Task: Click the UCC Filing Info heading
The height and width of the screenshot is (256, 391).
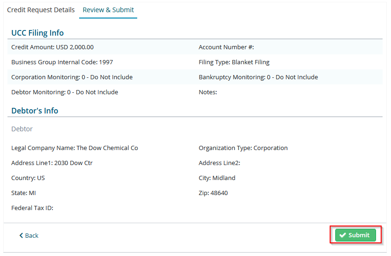Action: [37, 33]
